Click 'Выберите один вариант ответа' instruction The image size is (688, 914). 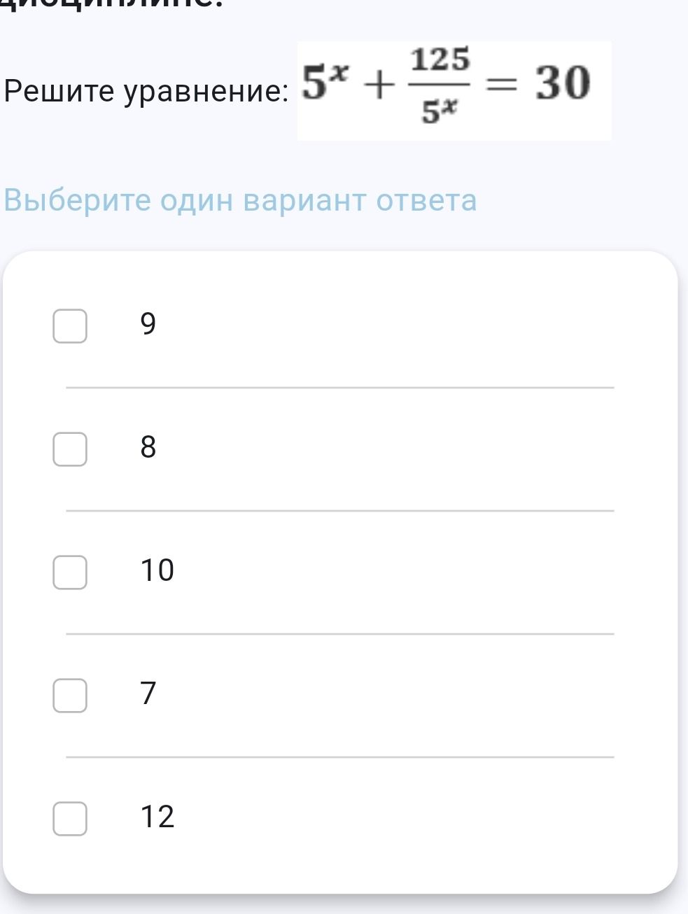[x=240, y=200]
